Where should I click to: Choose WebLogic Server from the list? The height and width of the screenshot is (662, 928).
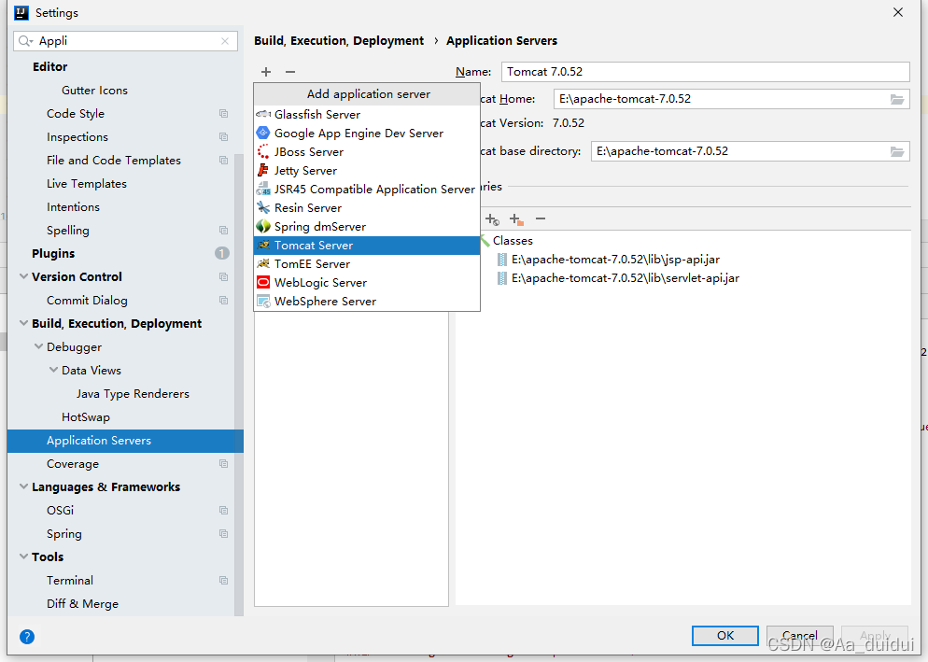click(x=367, y=282)
